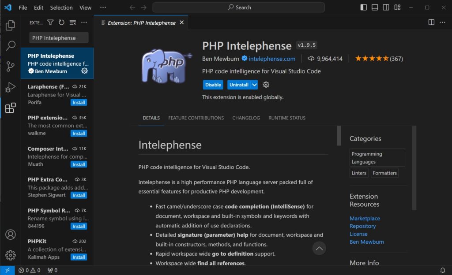Image resolution: width=452 pixels, height=275 pixels.
Task: Open the notifications bell in status bar
Action: point(442,271)
